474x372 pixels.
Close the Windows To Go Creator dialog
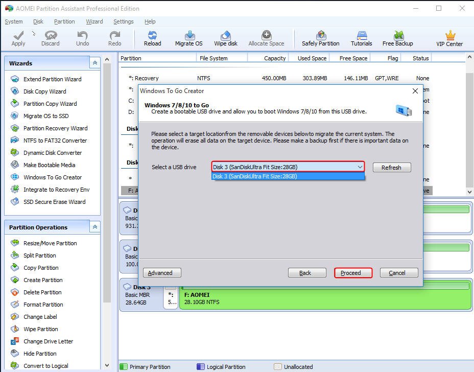pyautogui.click(x=415, y=91)
